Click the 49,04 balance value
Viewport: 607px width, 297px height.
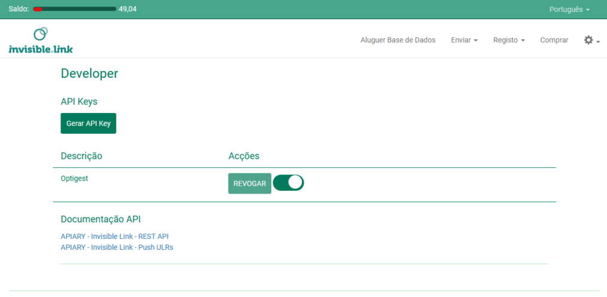click(128, 9)
